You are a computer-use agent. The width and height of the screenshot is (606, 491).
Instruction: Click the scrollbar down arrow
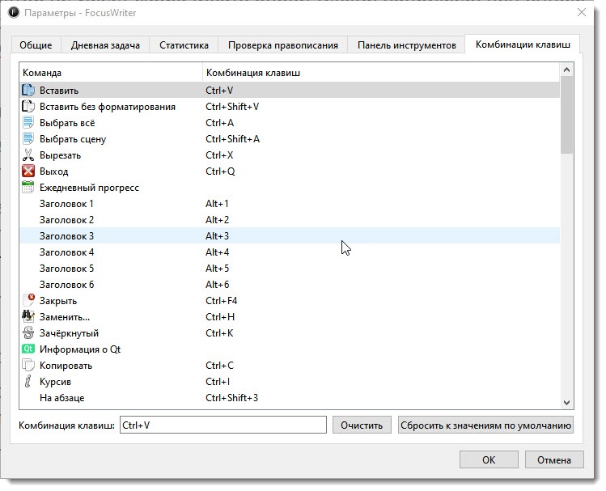tap(566, 403)
